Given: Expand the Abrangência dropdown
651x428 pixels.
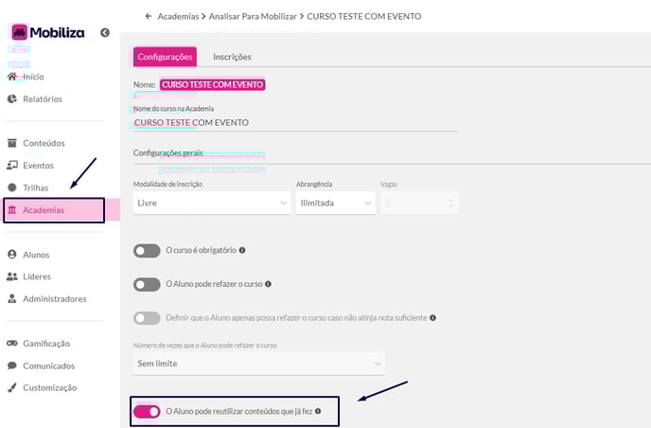Looking at the screenshot, I should [x=336, y=203].
